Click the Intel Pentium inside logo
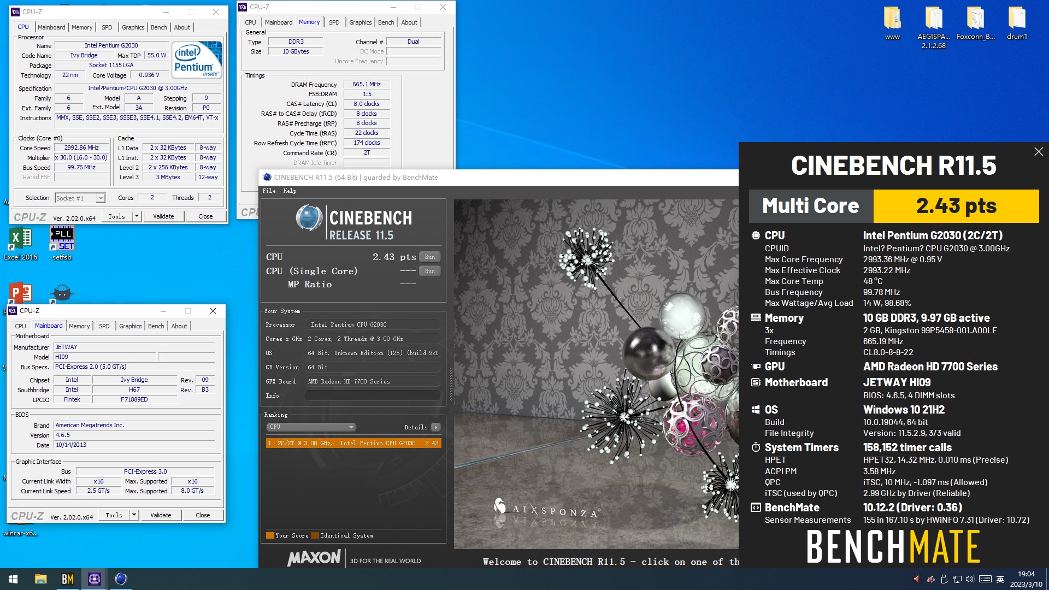The width and height of the screenshot is (1049, 590). click(x=197, y=59)
